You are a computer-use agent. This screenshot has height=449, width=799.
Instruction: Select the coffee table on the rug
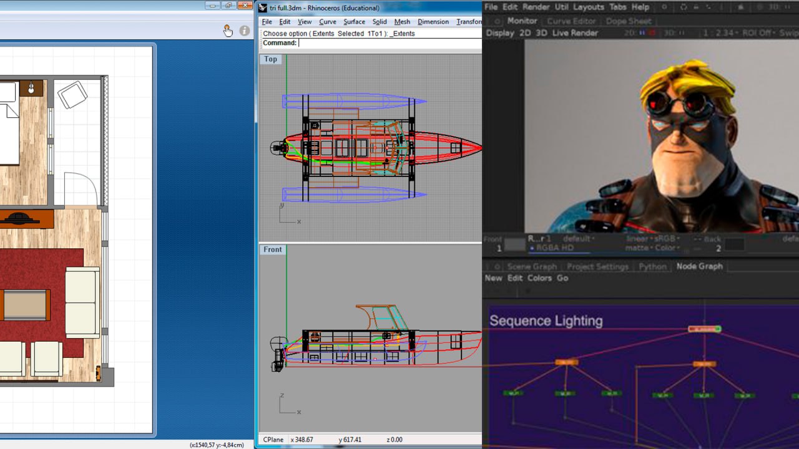point(25,305)
